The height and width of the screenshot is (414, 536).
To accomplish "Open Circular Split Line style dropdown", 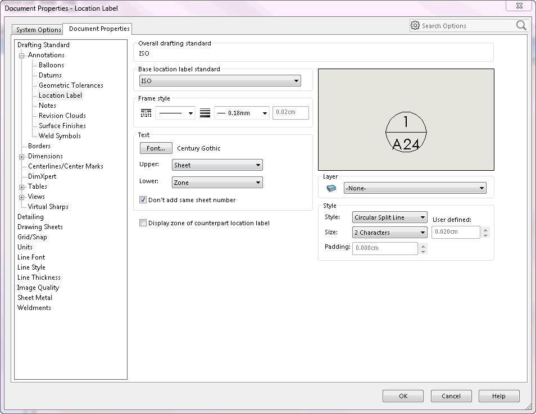I will coord(390,217).
